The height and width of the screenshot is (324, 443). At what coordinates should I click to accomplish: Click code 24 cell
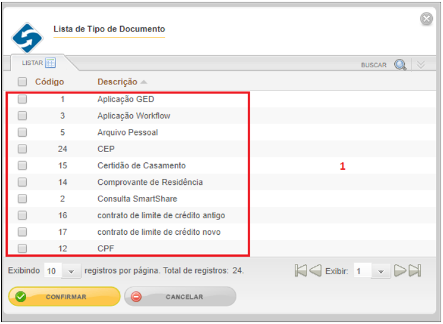(63, 149)
